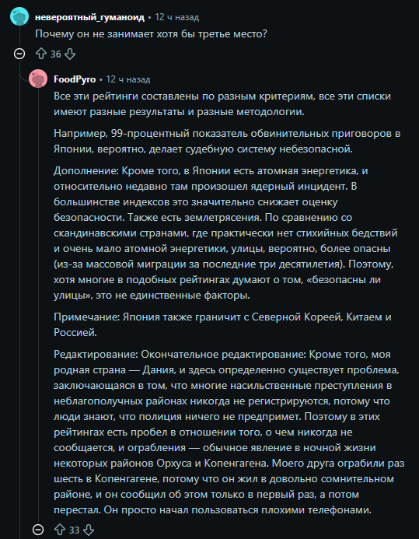Downvote the comment with 36 points
This screenshot has height=539, width=419.
pos(70,54)
